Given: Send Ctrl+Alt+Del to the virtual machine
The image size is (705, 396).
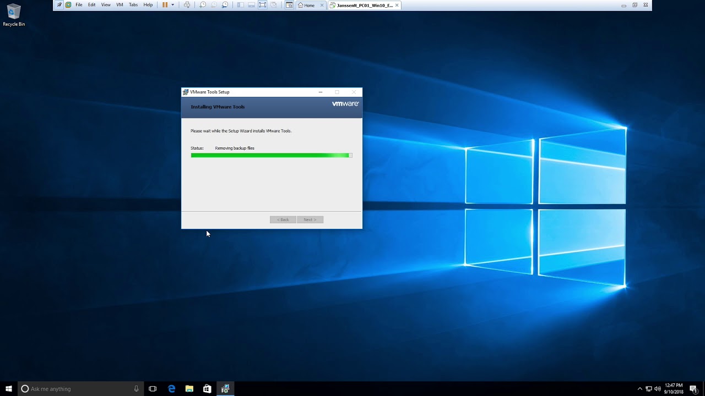Looking at the screenshot, I should pos(187,5).
